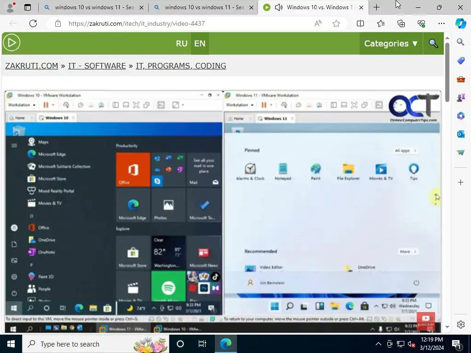Select Edge icon on taskbar
471x353 pixels.
pyautogui.click(x=225, y=344)
